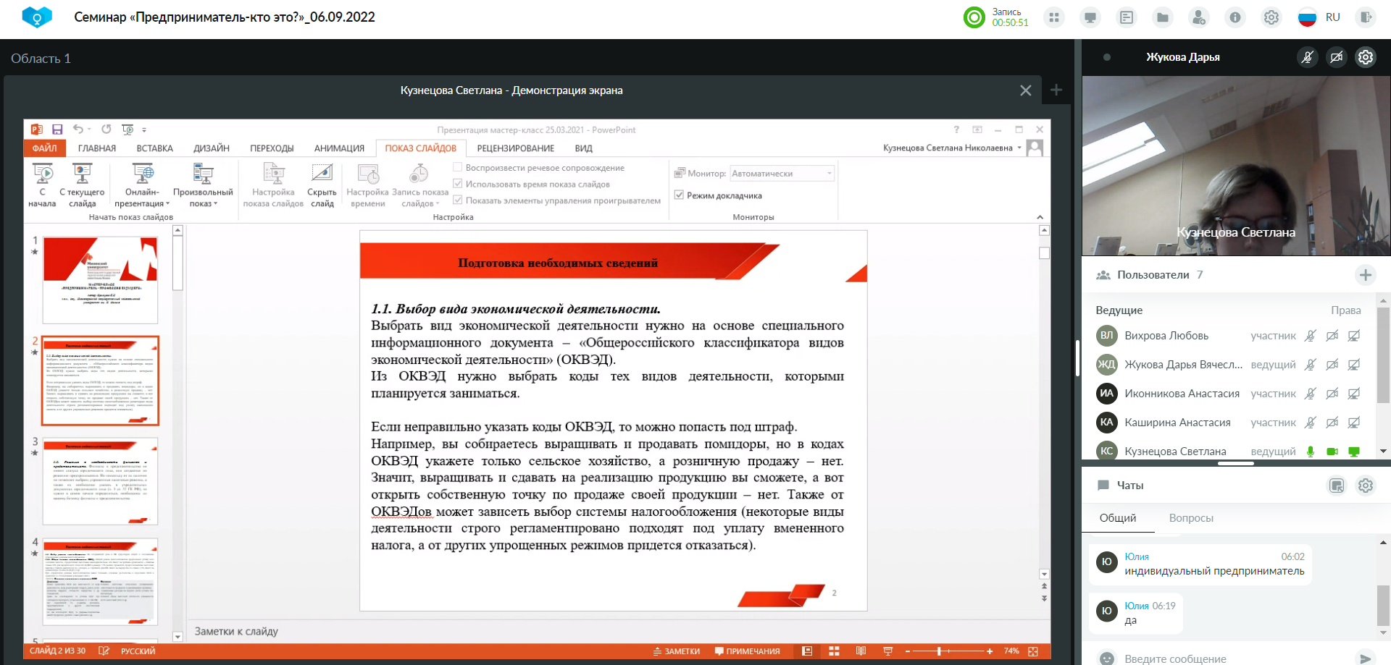
Task: Open the РЕЦЕНЗИРОВАНИЕ ribbon tab
Action: pyautogui.click(x=515, y=148)
